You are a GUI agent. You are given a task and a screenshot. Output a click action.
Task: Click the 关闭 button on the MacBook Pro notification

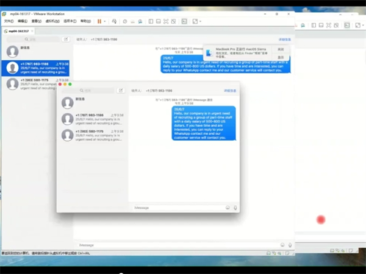click(281, 49)
